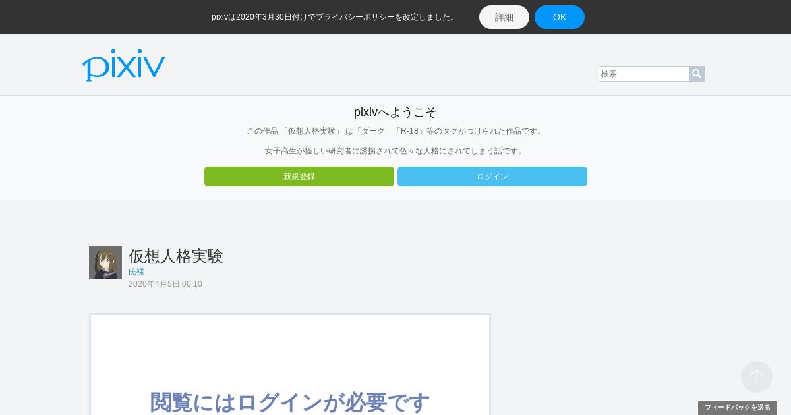
Task: Open the 詳細 privacy policy details
Action: 504,17
